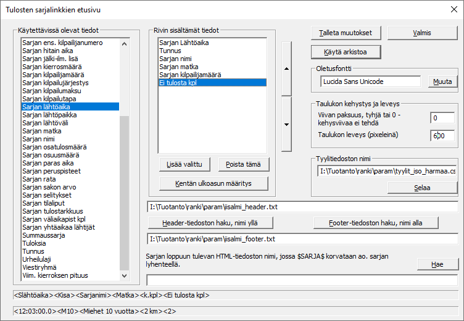Browse the style file with Selaa
Viewport: 464px width, 321px height.
click(421, 188)
